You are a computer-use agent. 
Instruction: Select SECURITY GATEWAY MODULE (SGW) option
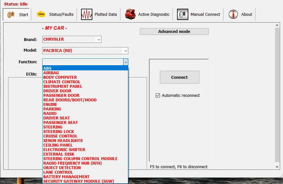tap(85, 181)
